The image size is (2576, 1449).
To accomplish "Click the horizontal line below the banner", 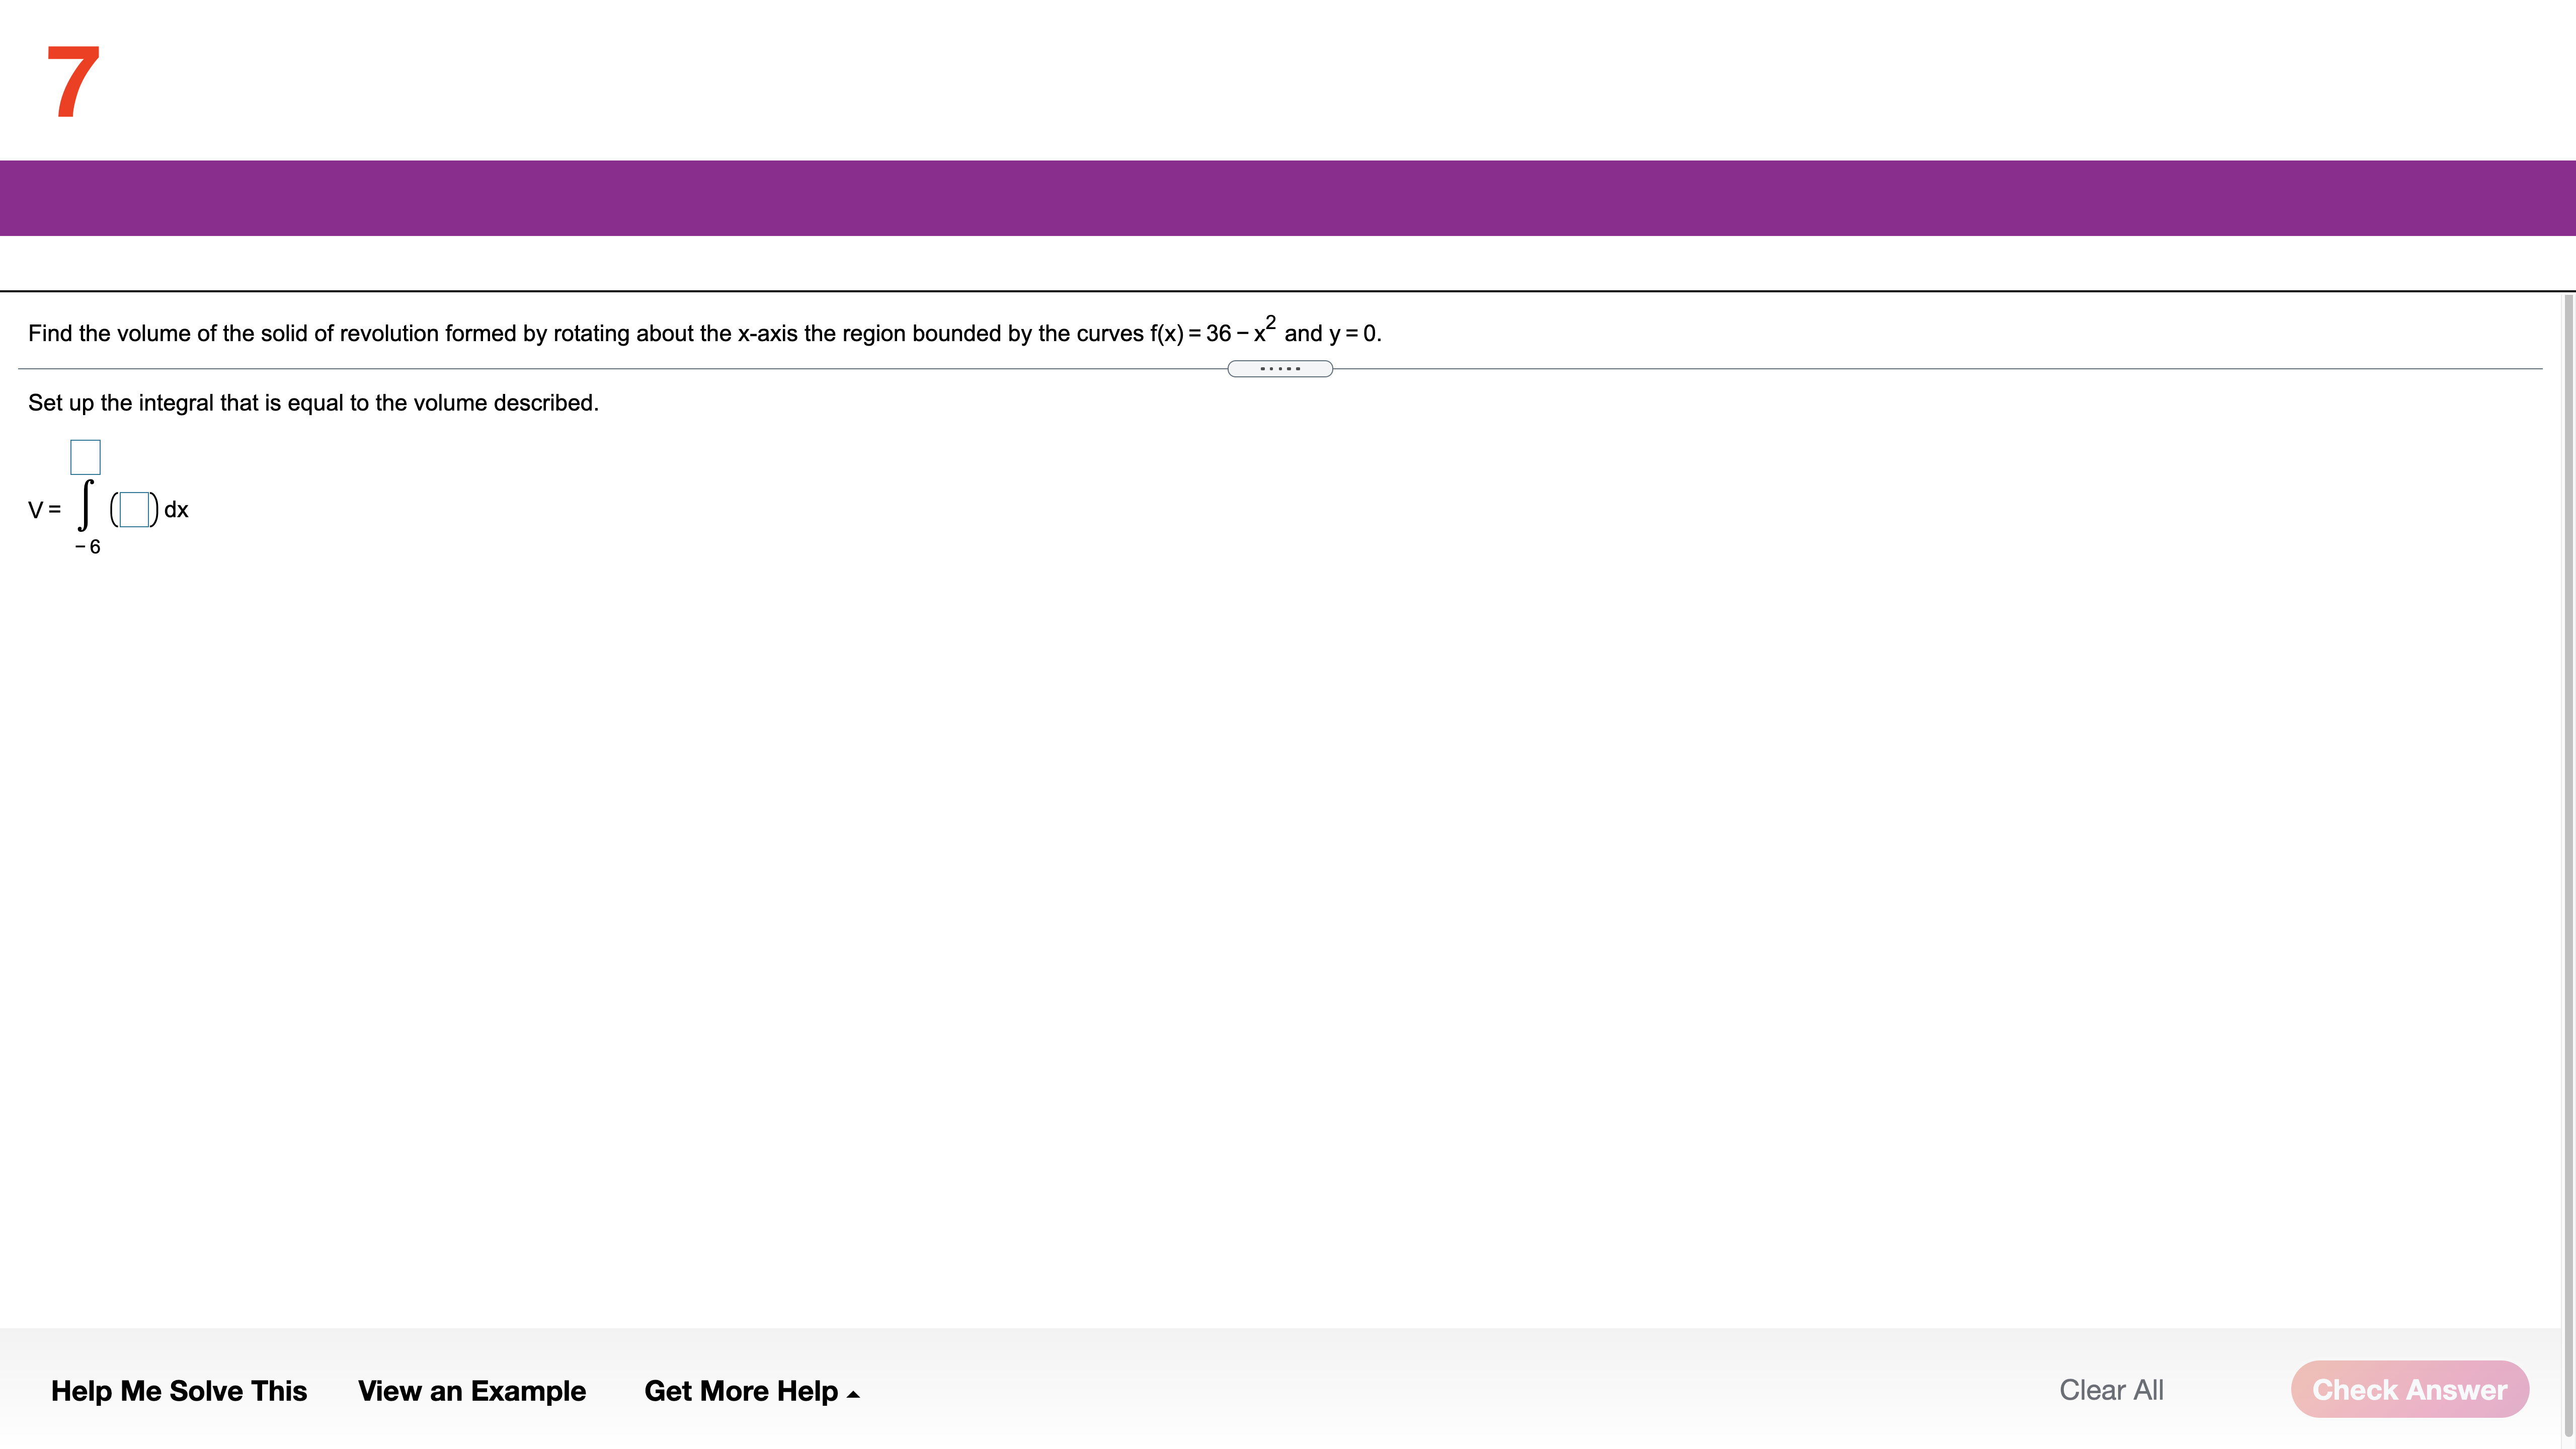I will click(x=1288, y=291).
